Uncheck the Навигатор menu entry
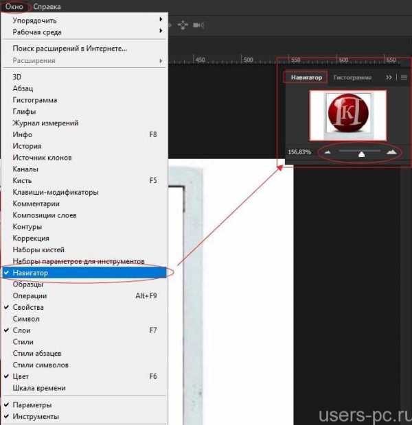 84,273
